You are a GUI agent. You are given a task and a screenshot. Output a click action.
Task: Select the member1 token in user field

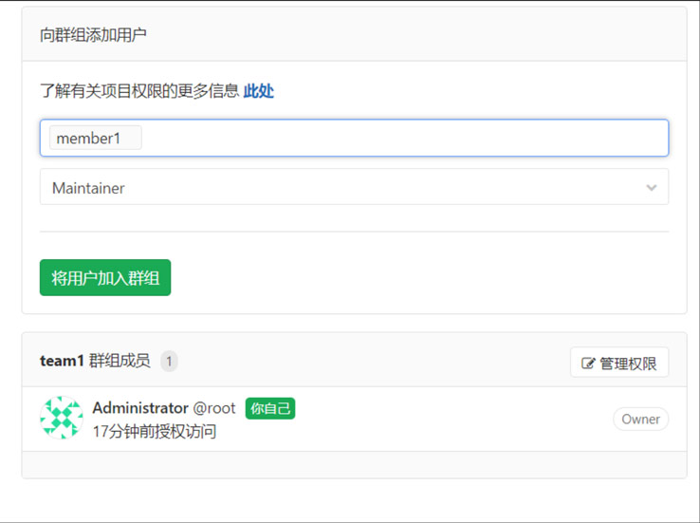click(95, 138)
